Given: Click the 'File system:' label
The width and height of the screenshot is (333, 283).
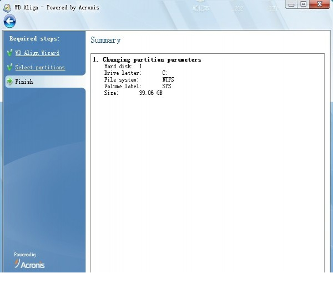Looking at the screenshot, I should [121, 79].
